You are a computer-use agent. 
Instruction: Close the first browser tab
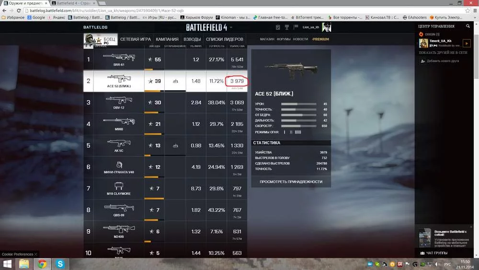tap(46, 3)
